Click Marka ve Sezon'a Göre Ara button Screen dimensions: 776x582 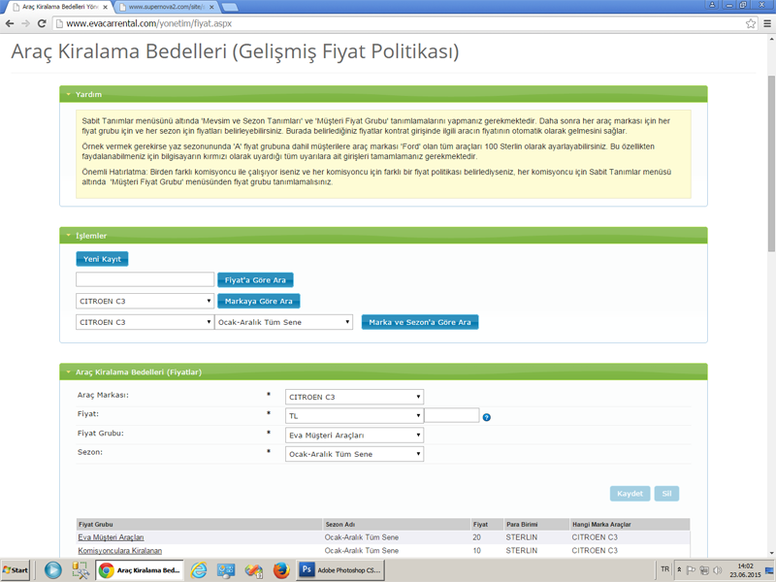420,322
